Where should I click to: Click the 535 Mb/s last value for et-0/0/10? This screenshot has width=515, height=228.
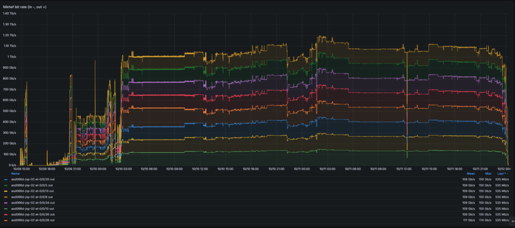pos(503,208)
